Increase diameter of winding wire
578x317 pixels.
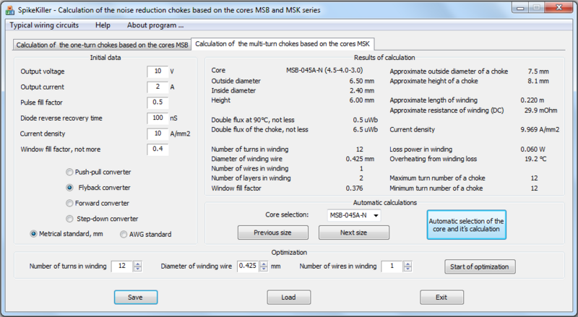coord(264,264)
